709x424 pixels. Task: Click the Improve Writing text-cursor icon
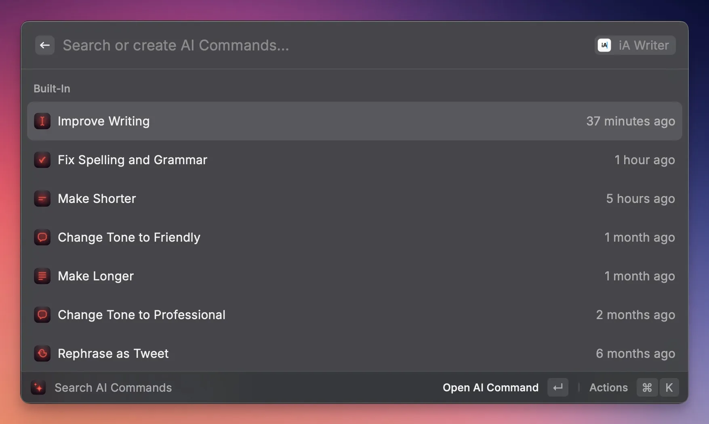click(x=42, y=121)
